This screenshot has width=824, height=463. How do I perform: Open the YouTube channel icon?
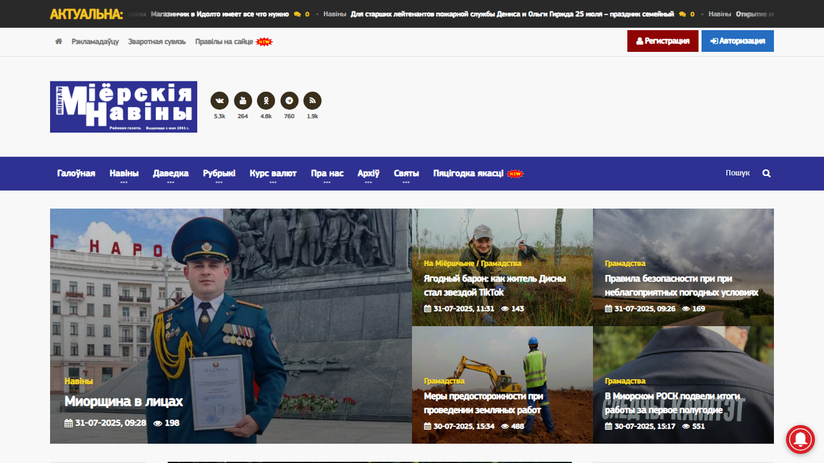pyautogui.click(x=243, y=101)
